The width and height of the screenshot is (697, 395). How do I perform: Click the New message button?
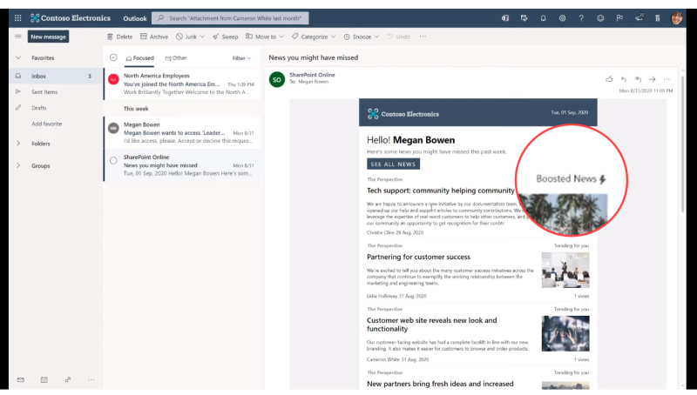pyautogui.click(x=48, y=37)
